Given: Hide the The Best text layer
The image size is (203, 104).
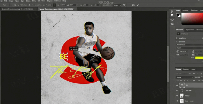Looking at the screenshot, I should pyautogui.click(x=177, y=91).
